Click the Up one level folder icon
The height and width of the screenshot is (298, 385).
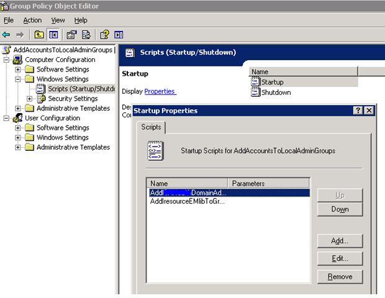[39, 35]
